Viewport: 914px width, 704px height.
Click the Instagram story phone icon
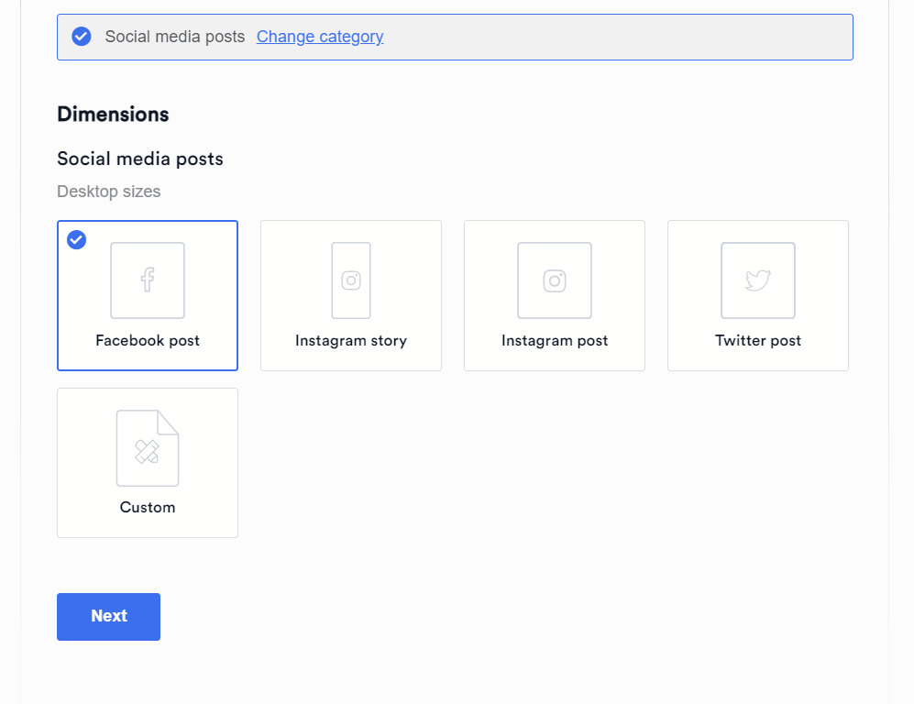[351, 280]
